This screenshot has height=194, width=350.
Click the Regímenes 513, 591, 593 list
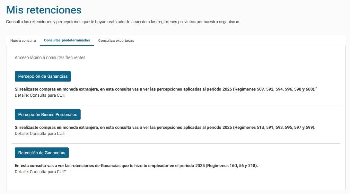(274, 127)
